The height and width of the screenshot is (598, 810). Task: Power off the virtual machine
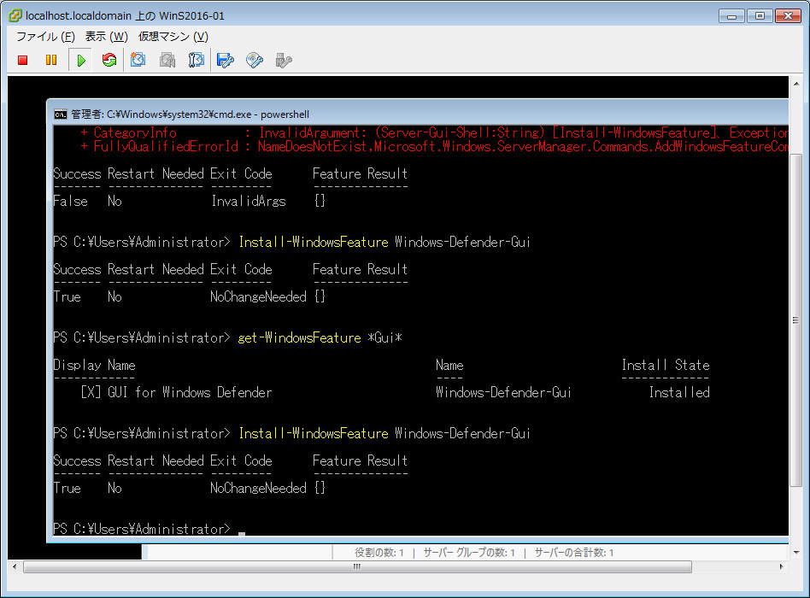22,60
